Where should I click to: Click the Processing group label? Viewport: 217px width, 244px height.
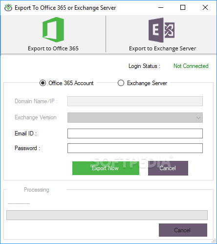pyautogui.click(x=37, y=190)
